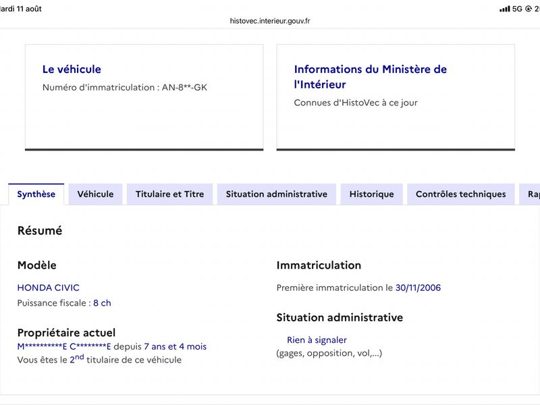Tap the histovec.interieur.gouv.fr address bar

pos(270,21)
